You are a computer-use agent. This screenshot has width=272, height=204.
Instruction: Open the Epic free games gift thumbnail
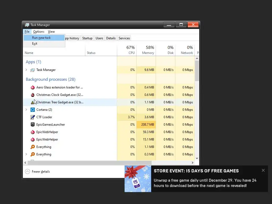(x=138, y=179)
